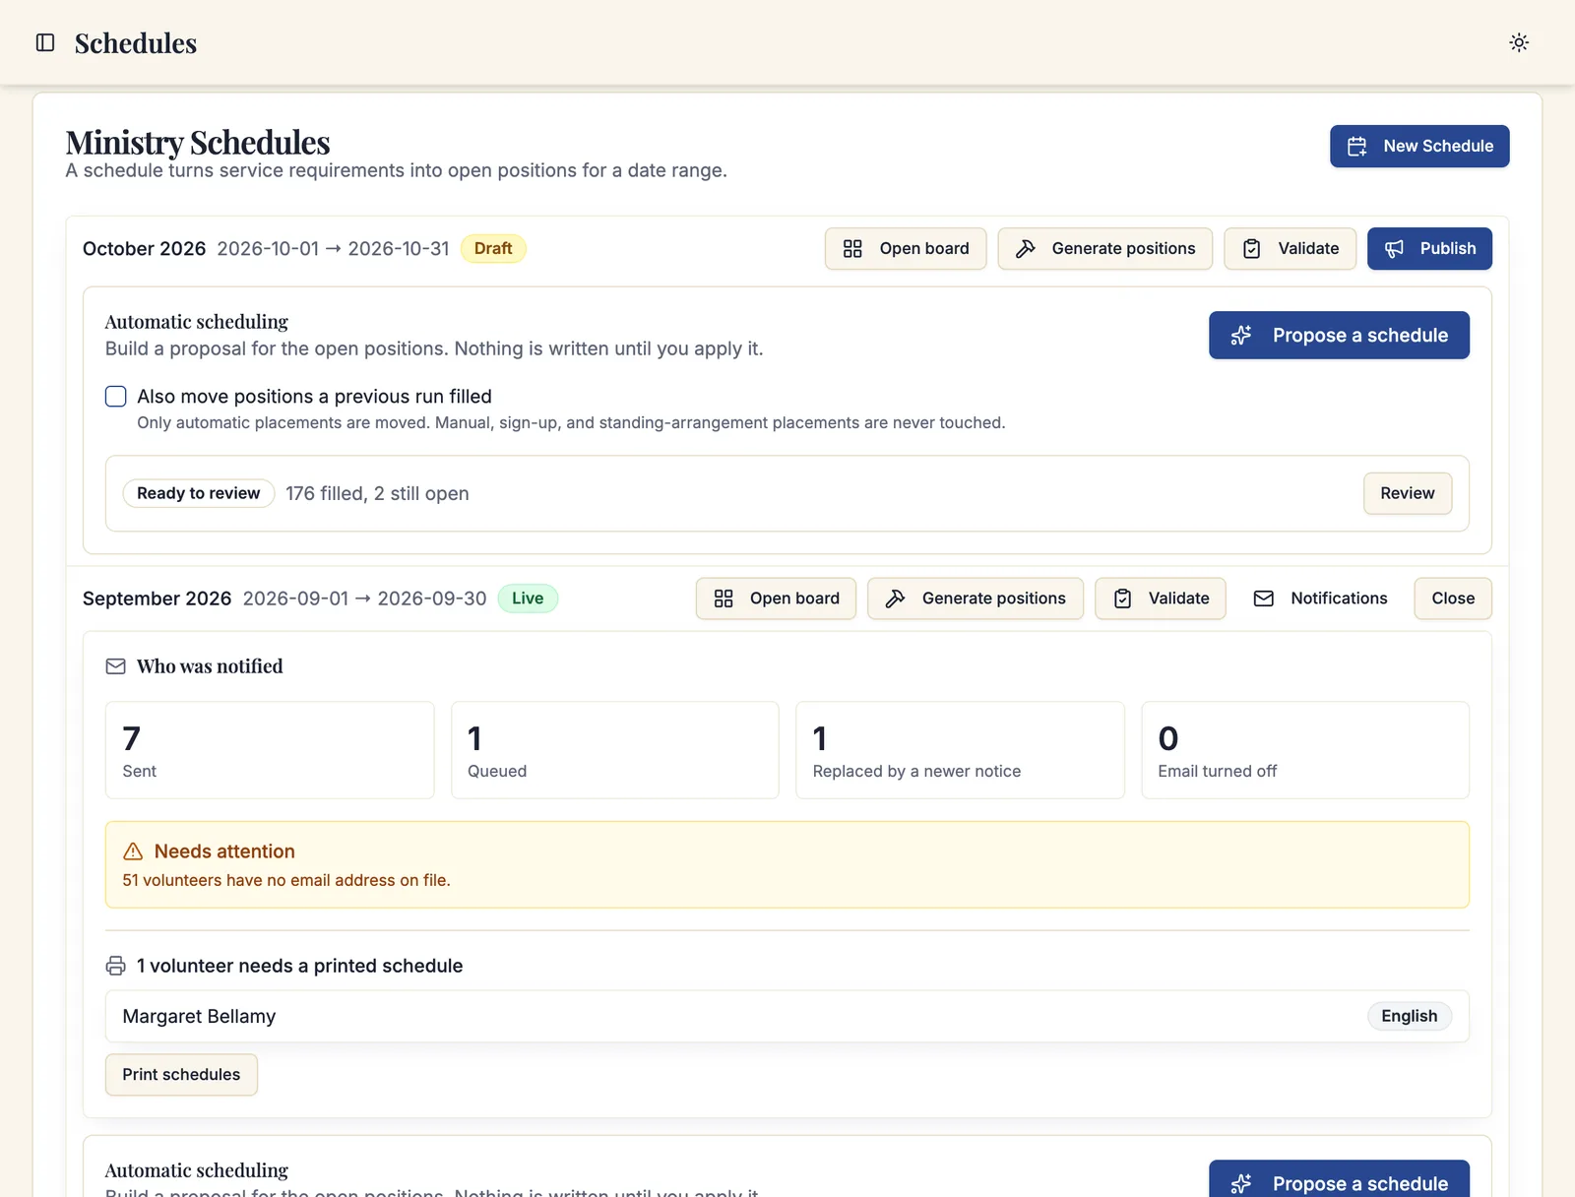Viewport: 1575px width, 1197px height.
Task: Click the hammer icon in October's Generate positions
Action: (1025, 248)
